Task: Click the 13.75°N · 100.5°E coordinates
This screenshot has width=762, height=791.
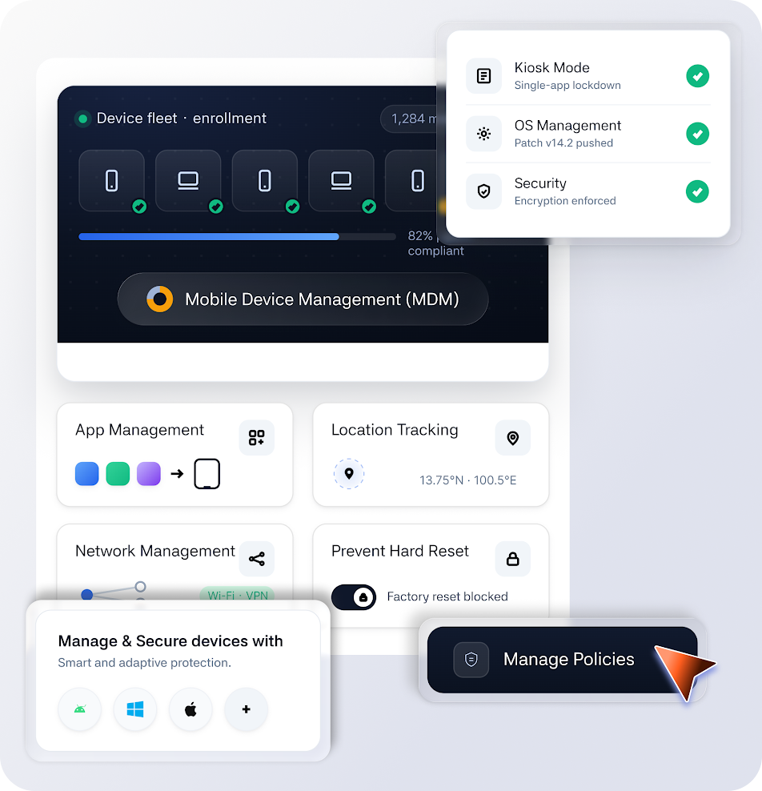Action: click(468, 480)
